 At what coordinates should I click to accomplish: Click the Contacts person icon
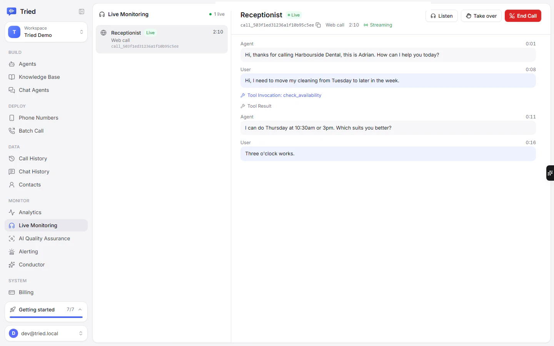(12, 185)
